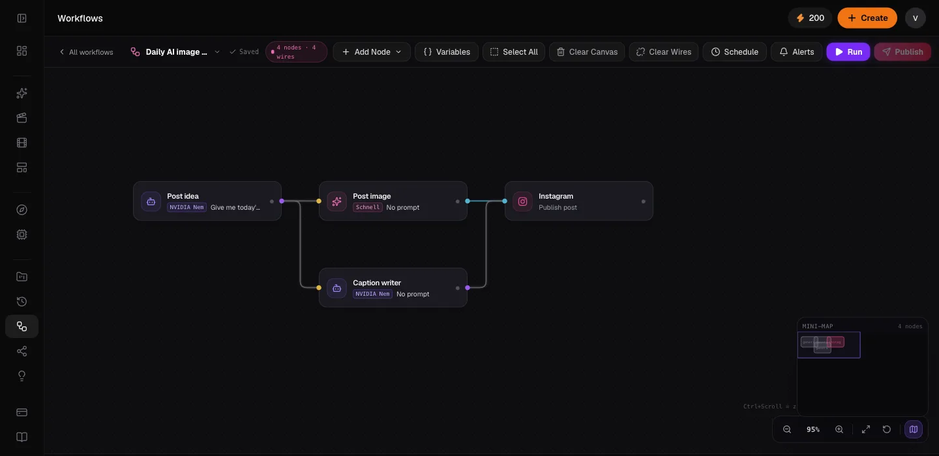939x456 pixels.
Task: Open the chip models icon in sidebar
Action: 22,235
